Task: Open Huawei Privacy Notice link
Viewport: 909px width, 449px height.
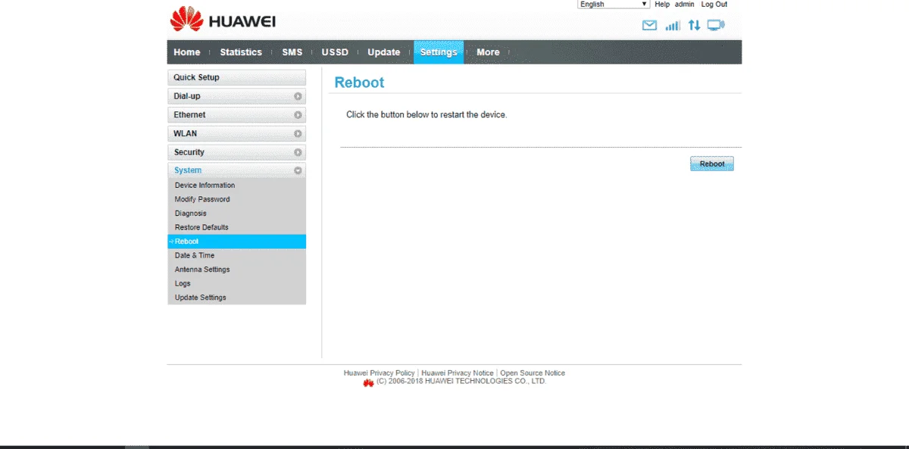Action: pos(458,373)
